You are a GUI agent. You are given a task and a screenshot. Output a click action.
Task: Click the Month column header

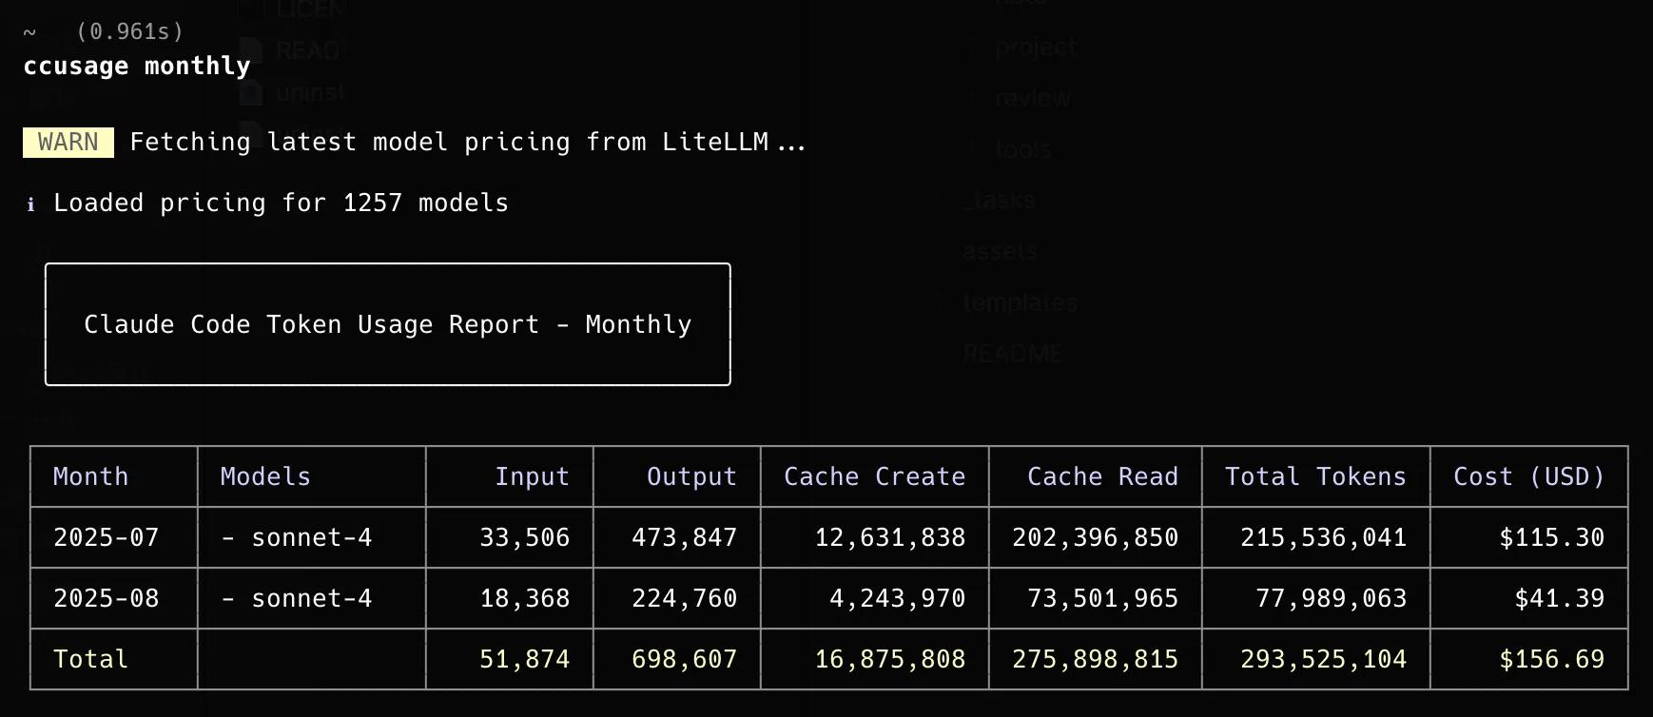[x=90, y=476]
